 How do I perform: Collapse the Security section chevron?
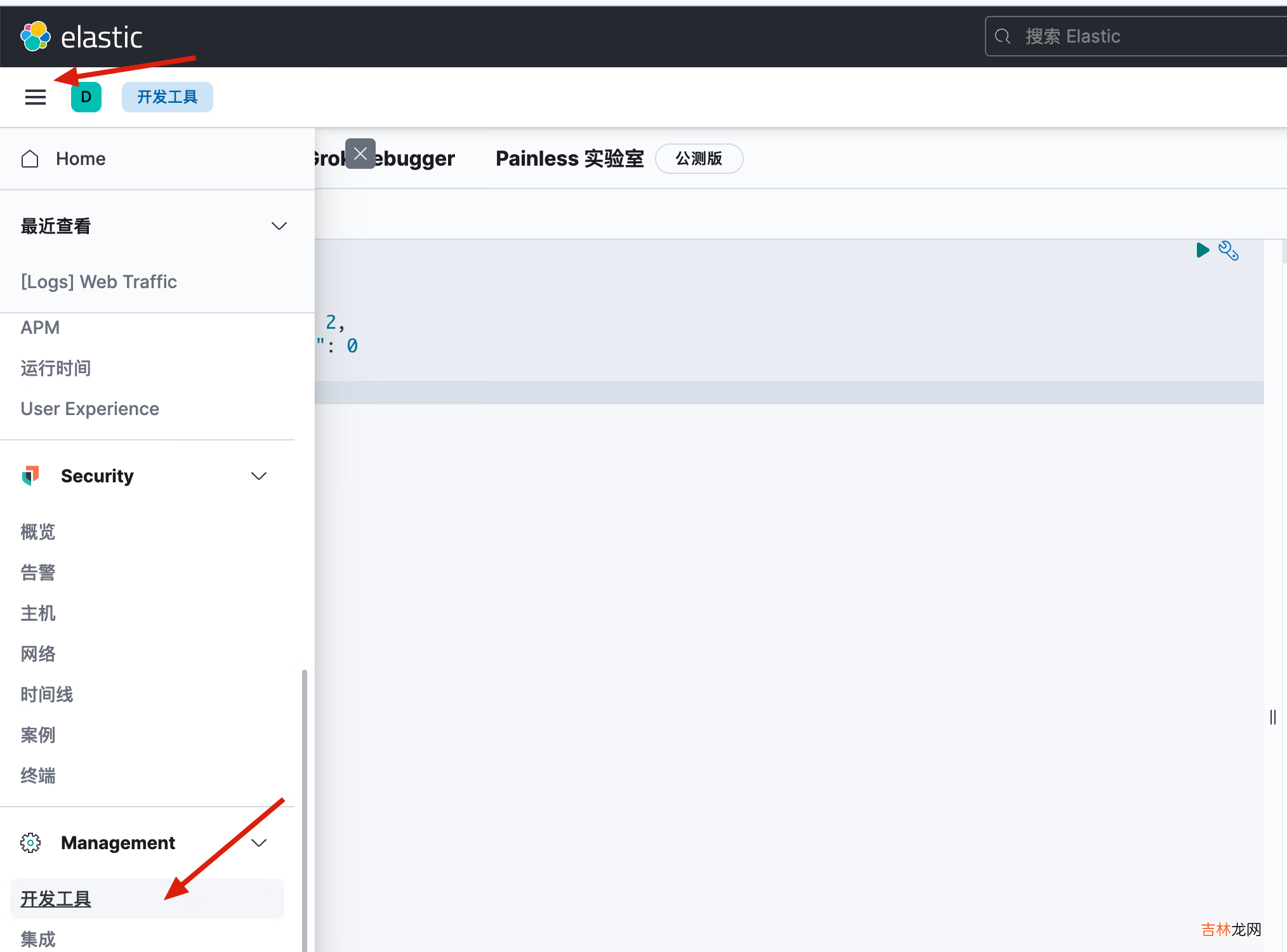pos(259,476)
